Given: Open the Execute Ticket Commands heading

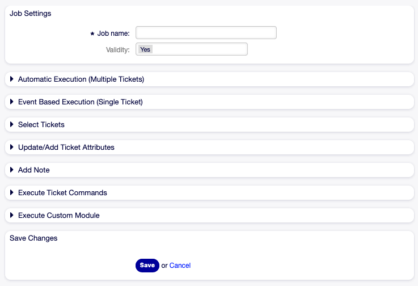Looking at the screenshot, I should pyautogui.click(x=62, y=193).
